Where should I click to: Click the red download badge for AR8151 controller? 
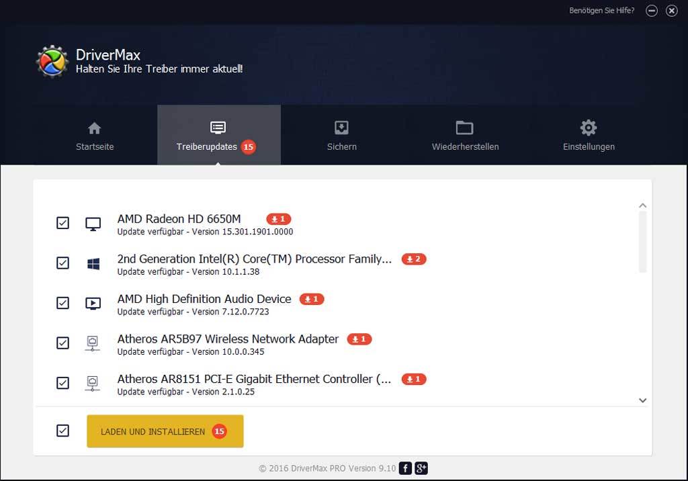tap(414, 379)
